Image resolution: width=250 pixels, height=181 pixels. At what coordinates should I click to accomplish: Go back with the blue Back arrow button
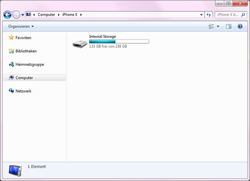7,15
